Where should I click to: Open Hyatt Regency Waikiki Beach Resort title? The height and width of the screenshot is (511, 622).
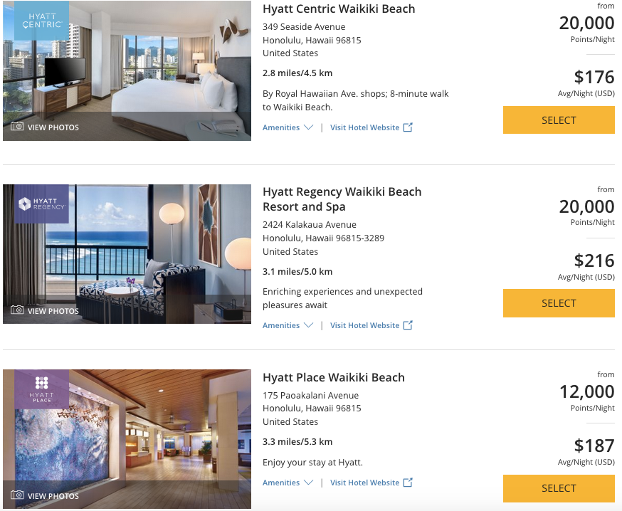342,192
